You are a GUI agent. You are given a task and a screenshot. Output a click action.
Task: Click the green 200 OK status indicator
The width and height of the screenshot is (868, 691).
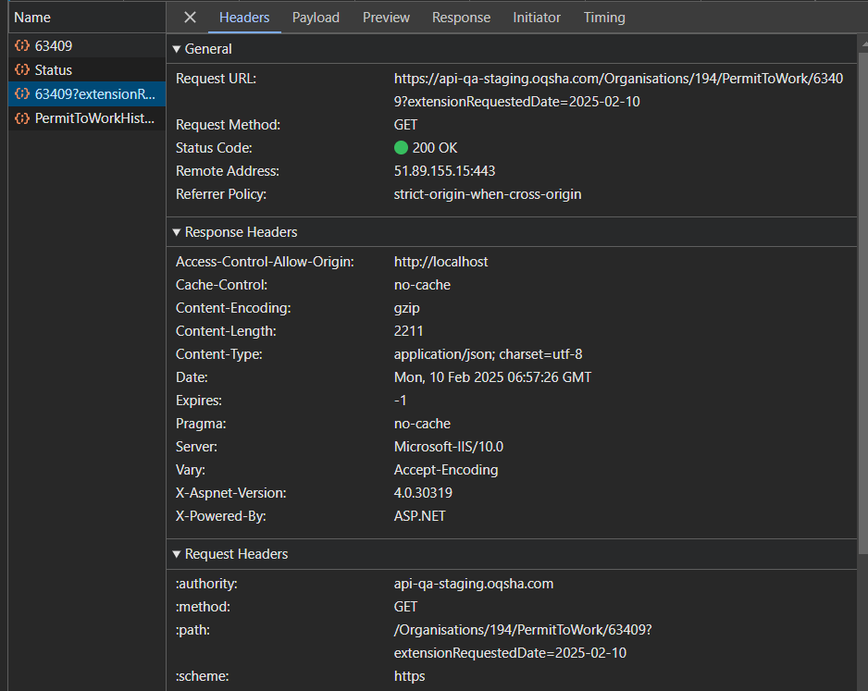point(401,148)
